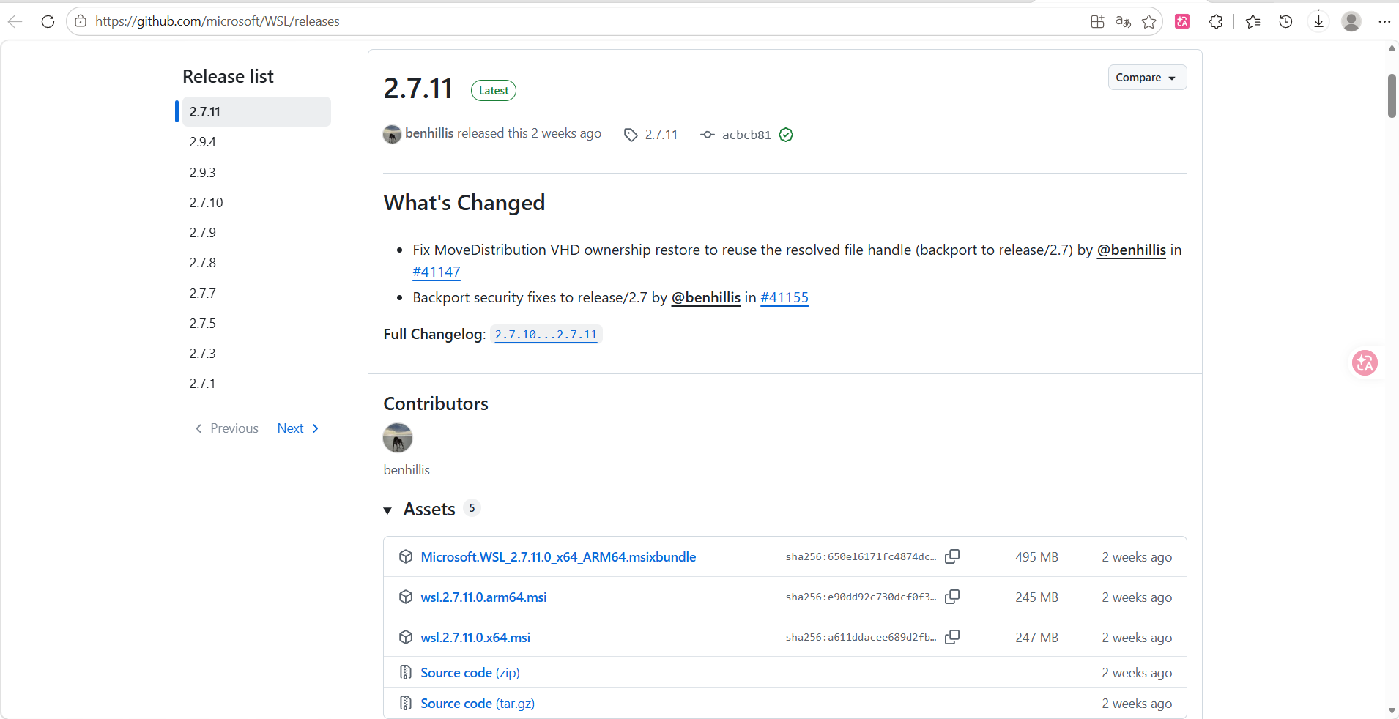1399x719 pixels.
Task: Open @benhillis mention in first changelog item
Action: pos(1131,250)
